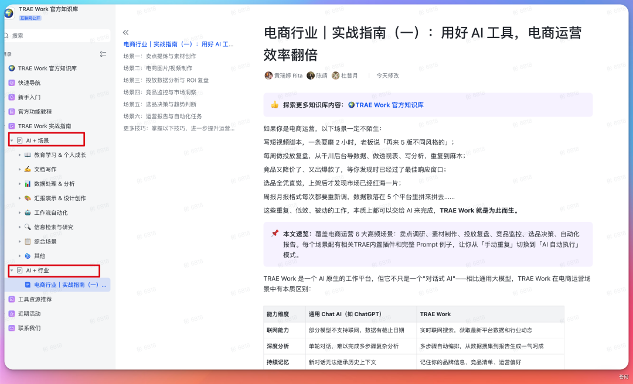This screenshot has width=633, height=384.
Task: Click the 今天修改 timestamp
Action: pyautogui.click(x=387, y=76)
